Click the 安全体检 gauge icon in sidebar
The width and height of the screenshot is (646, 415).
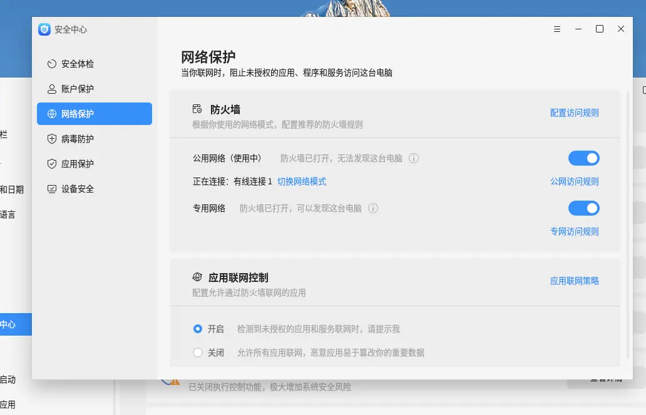[51, 64]
